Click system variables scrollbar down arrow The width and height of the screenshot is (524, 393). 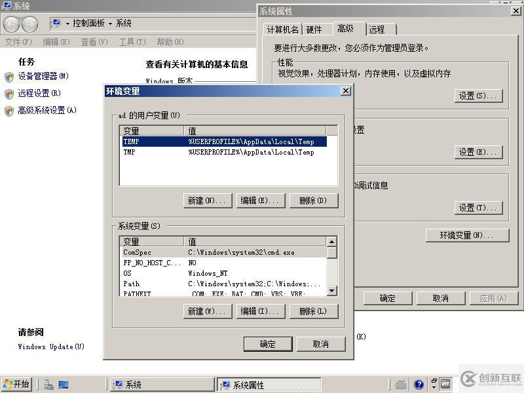[x=332, y=291]
